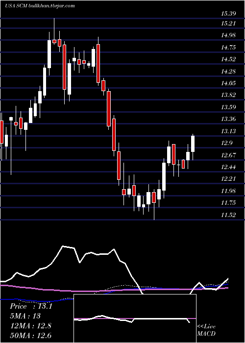Select the 14.52 price axis label
The image size is (245, 343).
coord(228,59)
